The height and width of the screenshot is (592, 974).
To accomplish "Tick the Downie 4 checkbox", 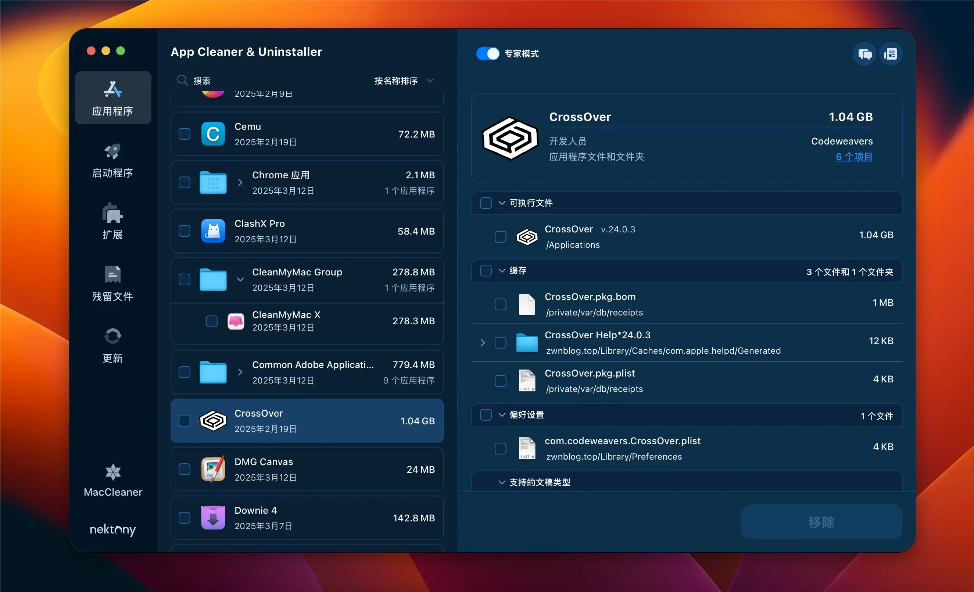I will tap(185, 518).
